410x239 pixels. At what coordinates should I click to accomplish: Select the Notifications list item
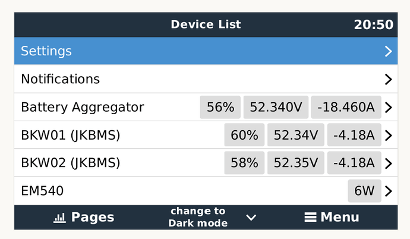(x=206, y=79)
